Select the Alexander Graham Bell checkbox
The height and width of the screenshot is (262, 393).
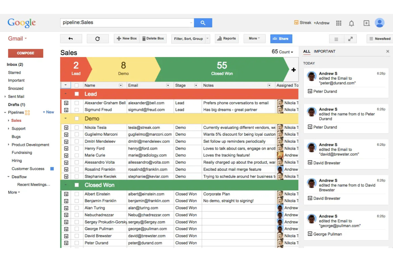click(77, 103)
